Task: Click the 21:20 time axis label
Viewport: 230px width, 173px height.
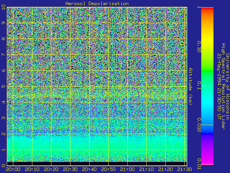Action: (165, 169)
